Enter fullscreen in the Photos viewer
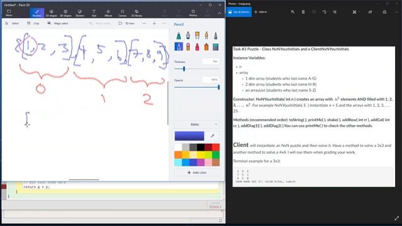This screenshot has width=402, height=226. (x=396, y=218)
